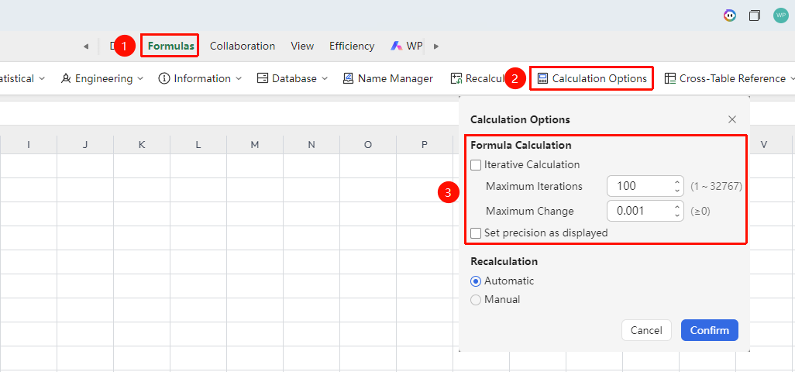Select column J header
795x372 pixels.
coord(85,145)
